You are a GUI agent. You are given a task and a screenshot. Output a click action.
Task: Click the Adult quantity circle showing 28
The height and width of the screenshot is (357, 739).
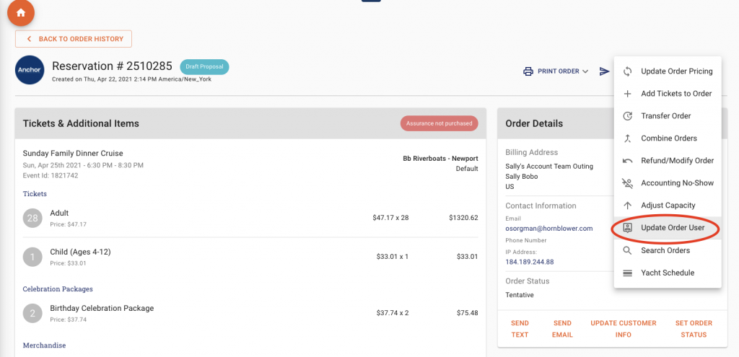[32, 218]
